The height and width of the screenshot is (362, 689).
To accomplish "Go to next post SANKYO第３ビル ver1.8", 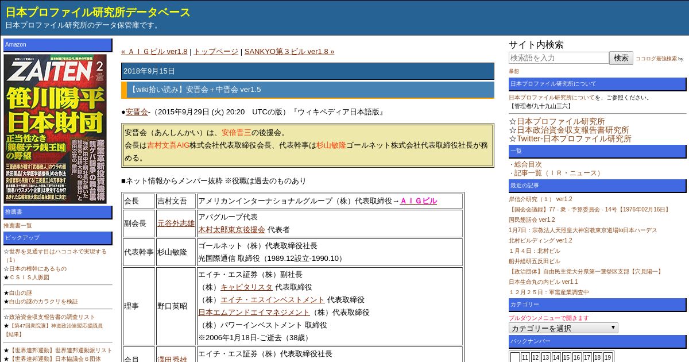I will 289,51.
